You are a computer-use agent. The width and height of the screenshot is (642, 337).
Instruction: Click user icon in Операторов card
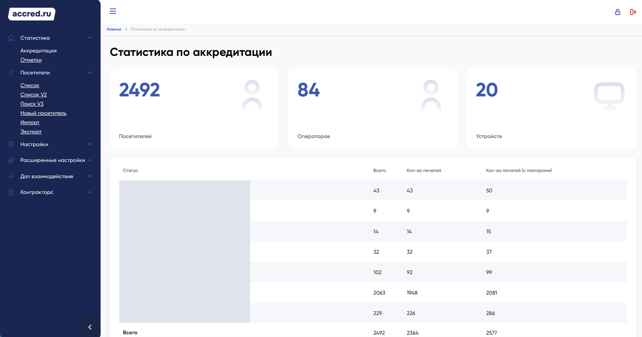coord(431,95)
